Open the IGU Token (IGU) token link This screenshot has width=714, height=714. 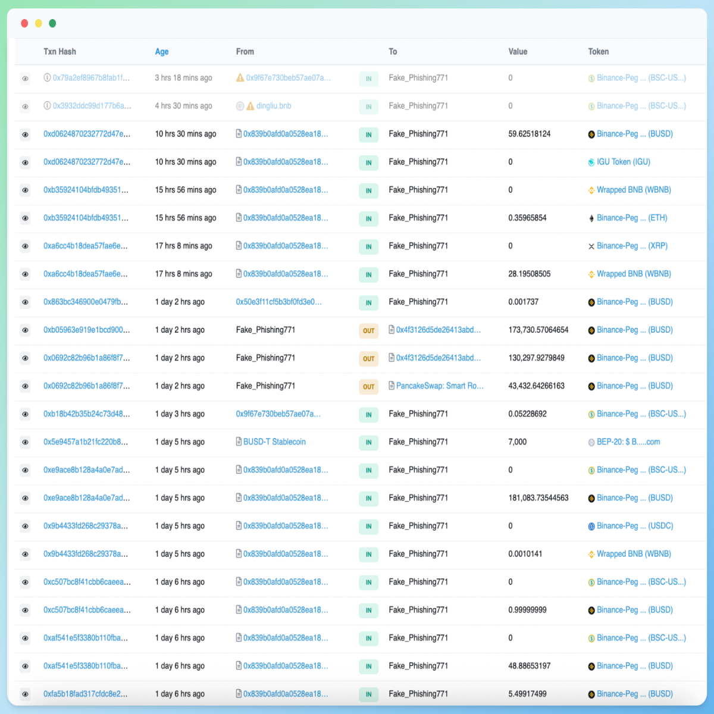tap(624, 162)
